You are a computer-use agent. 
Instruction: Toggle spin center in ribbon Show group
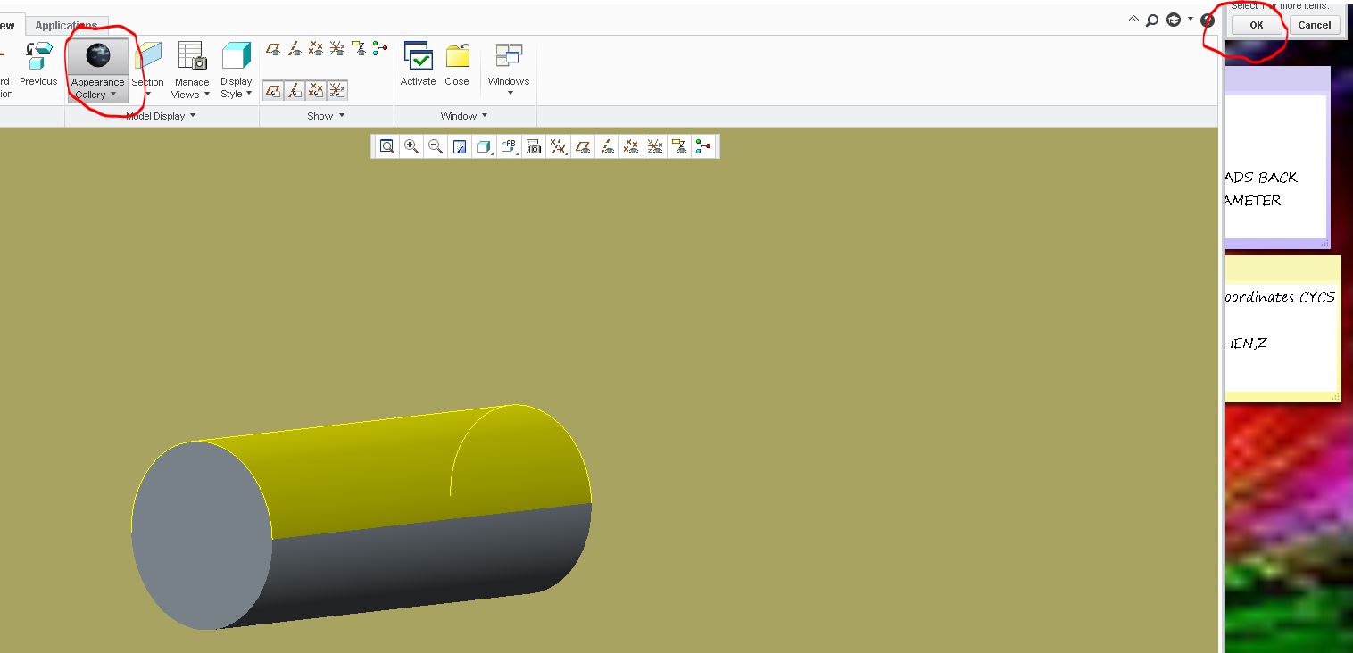pos(380,49)
